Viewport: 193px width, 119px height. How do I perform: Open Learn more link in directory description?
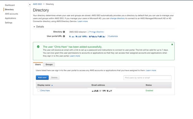[83, 21]
